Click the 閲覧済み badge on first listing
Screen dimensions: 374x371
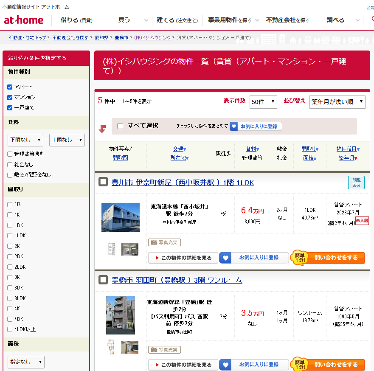[356, 183]
